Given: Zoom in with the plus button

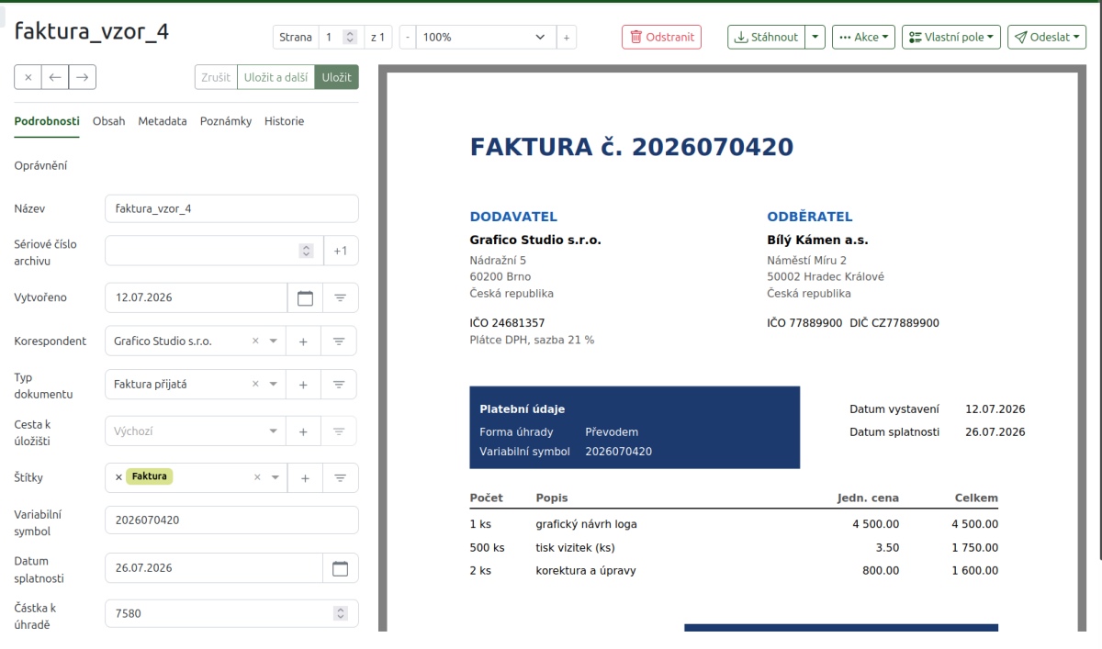Looking at the screenshot, I should pos(567,38).
